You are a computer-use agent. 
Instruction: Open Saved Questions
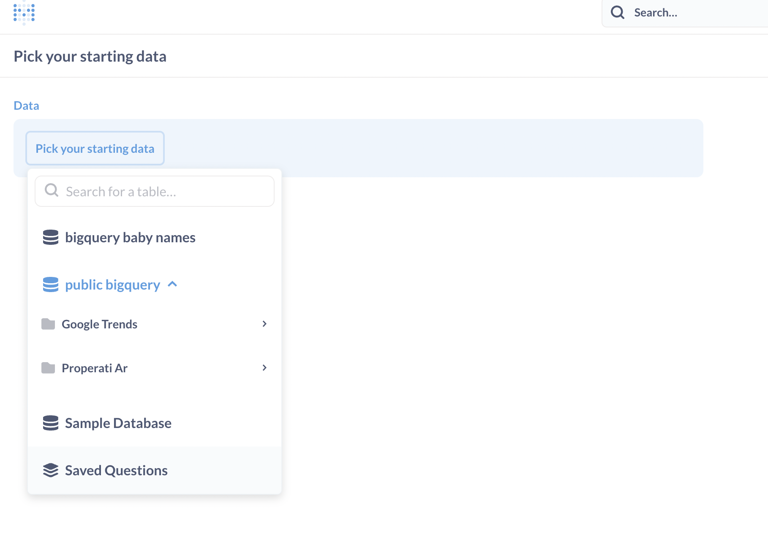click(116, 470)
